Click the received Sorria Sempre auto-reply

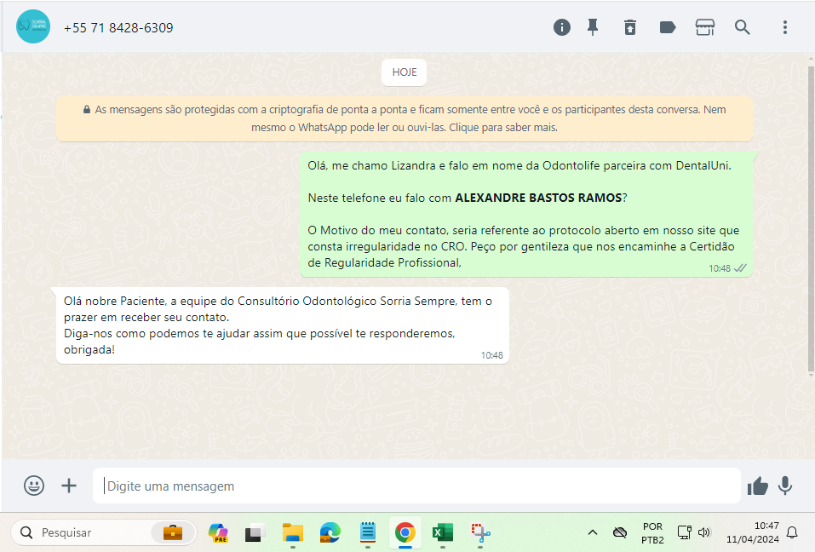pos(282,325)
